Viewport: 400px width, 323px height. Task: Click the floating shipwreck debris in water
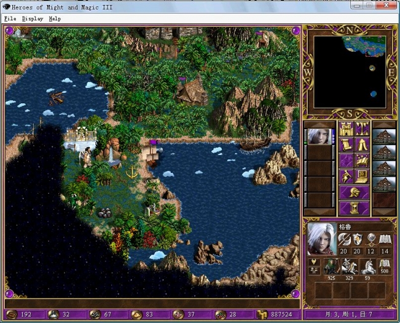pyautogui.click(x=57, y=98)
